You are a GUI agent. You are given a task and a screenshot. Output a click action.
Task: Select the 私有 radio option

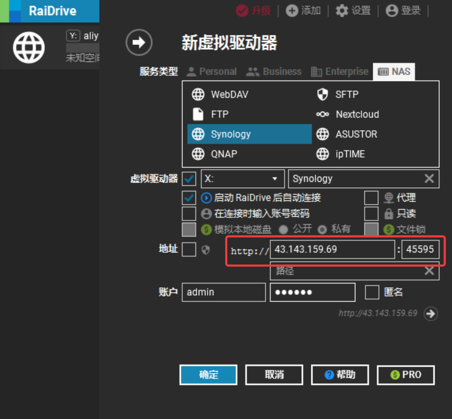click(x=322, y=230)
